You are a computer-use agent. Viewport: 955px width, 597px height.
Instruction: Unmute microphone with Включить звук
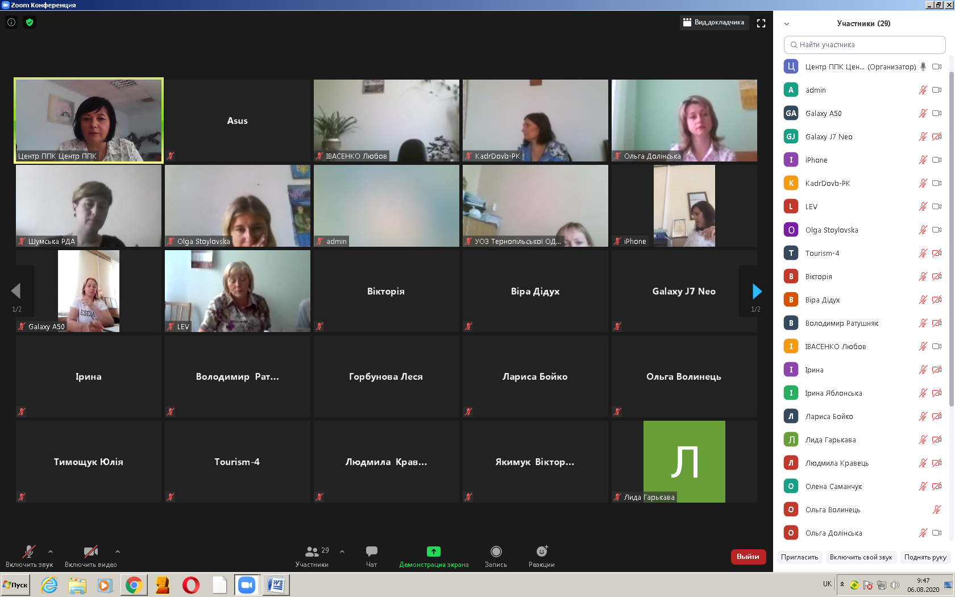click(x=29, y=557)
